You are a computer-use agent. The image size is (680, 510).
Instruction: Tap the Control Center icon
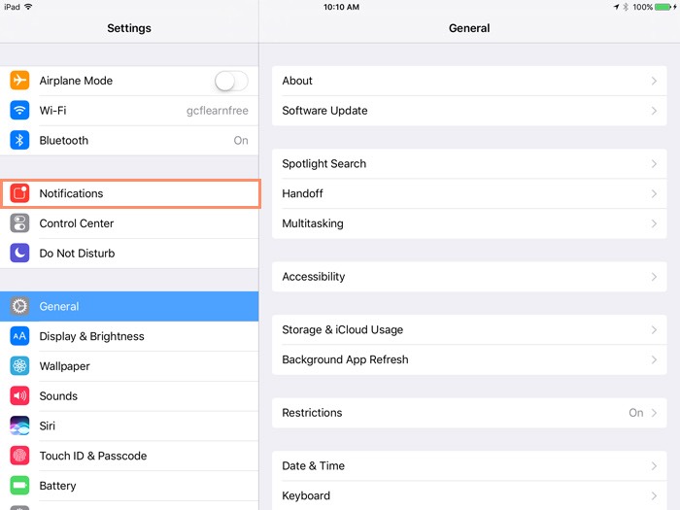coord(19,223)
